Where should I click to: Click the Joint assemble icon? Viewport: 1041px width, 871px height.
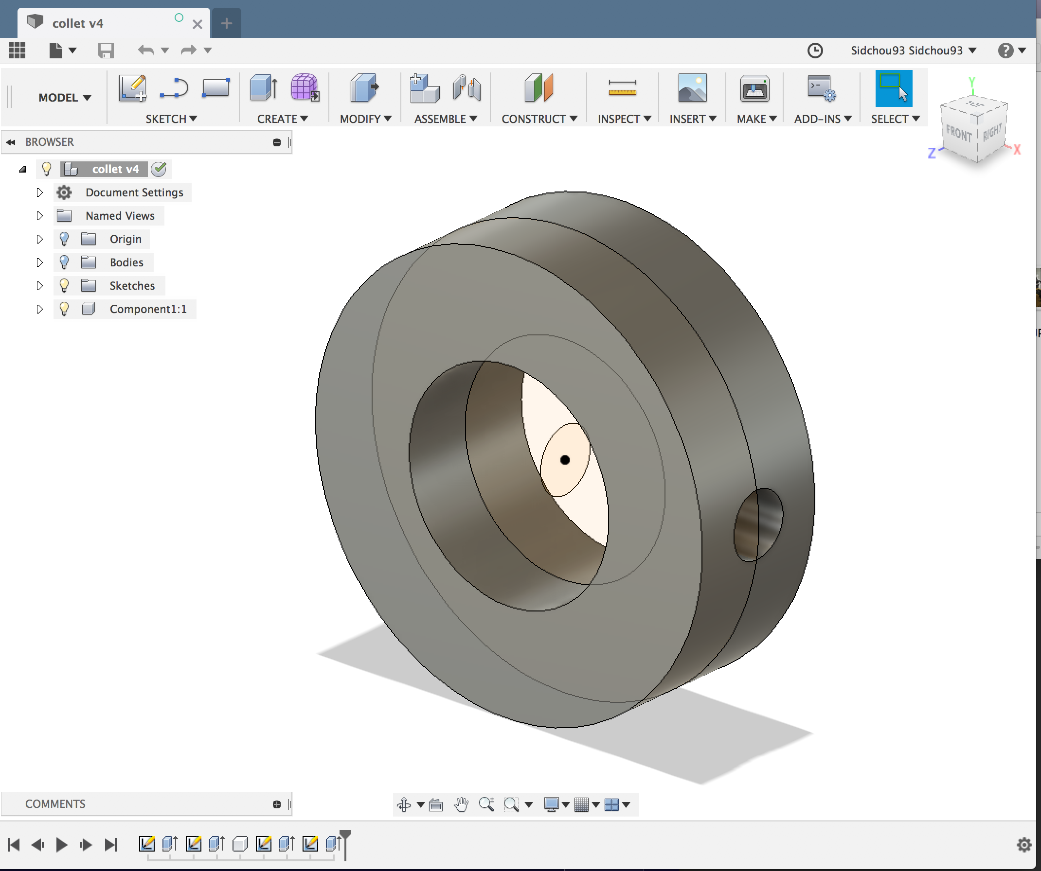coord(467,88)
